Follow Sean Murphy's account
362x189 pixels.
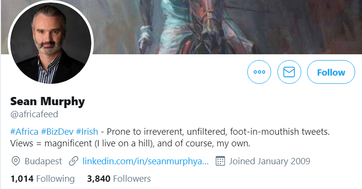331,72
